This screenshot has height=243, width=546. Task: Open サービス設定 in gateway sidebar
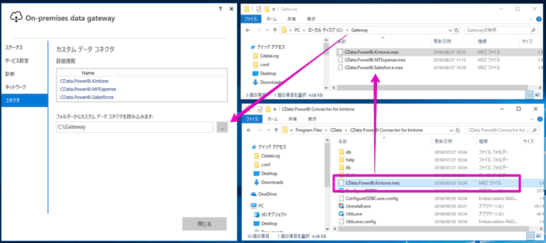[x=17, y=61]
